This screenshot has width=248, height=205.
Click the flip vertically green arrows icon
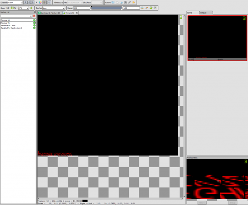pos(31,8)
